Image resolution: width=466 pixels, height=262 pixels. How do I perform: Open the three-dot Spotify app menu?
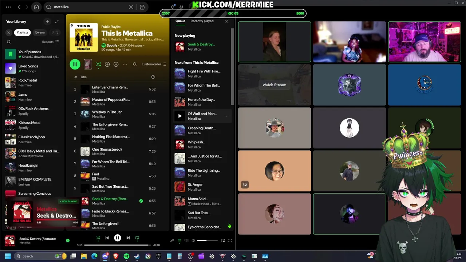(x=9, y=7)
